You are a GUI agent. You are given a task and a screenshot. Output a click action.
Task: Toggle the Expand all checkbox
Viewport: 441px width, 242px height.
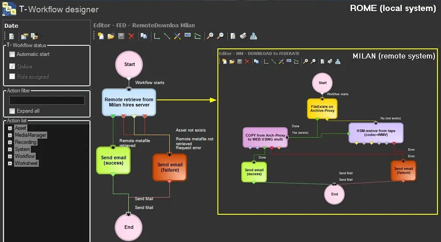pyautogui.click(x=12, y=111)
